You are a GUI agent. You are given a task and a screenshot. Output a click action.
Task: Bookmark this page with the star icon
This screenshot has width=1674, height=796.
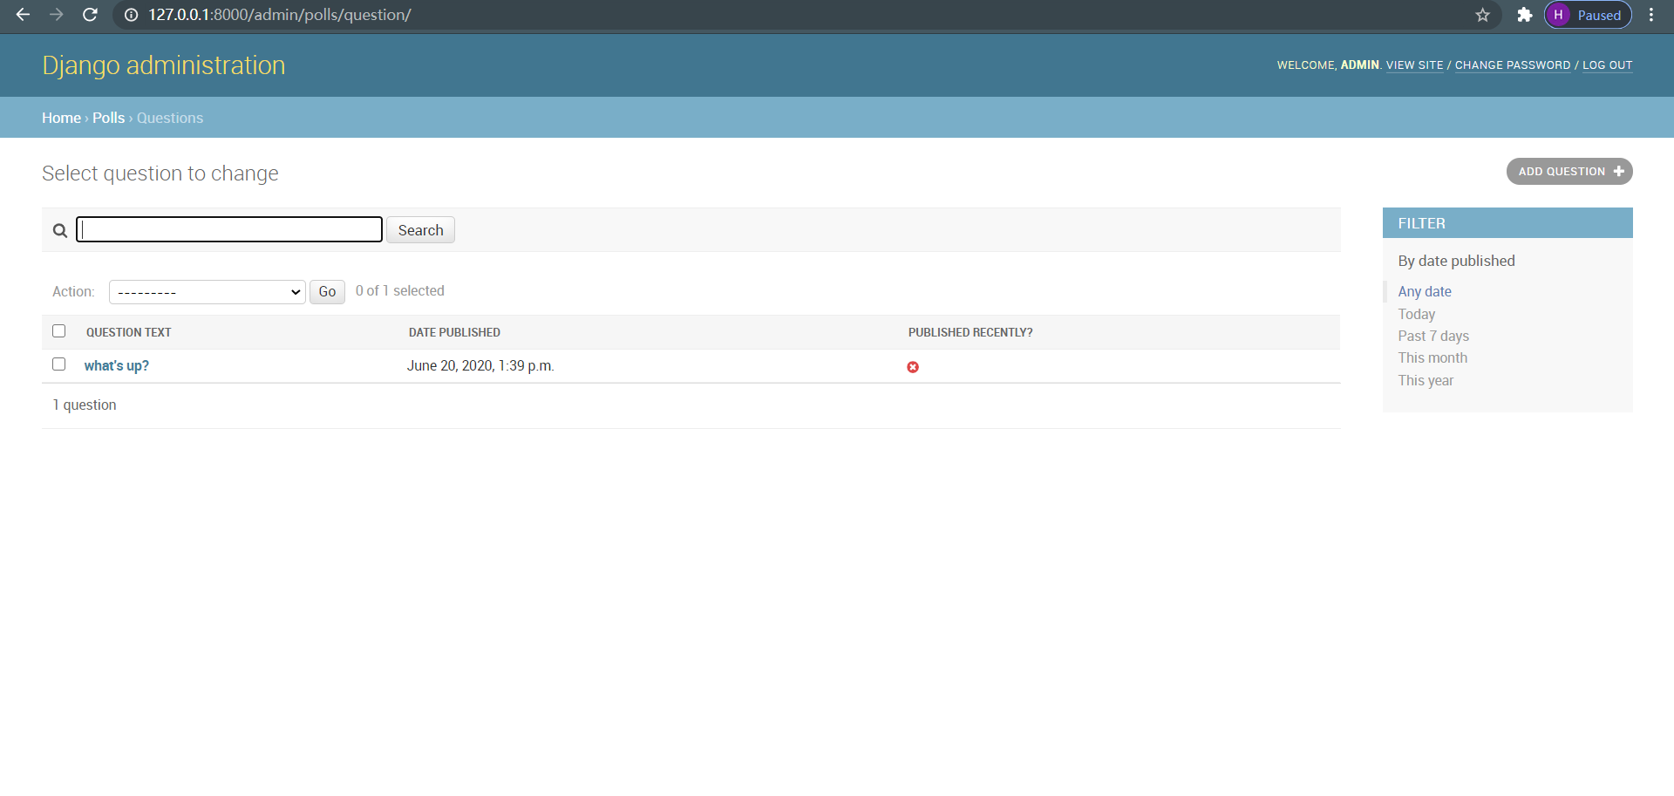(x=1483, y=15)
